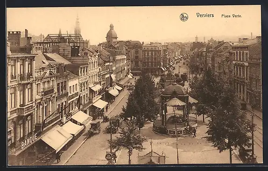Screen dimensions: 268x171
Task: Click the large building at street end
Action: point(151,59)
